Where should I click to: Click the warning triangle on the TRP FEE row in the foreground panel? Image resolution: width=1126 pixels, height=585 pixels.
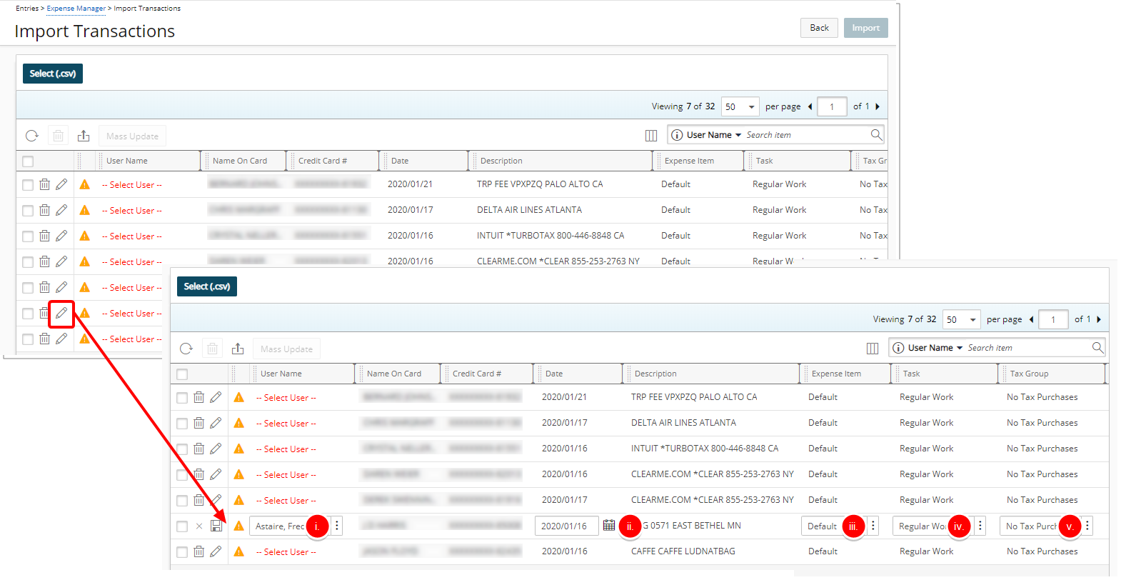(x=239, y=397)
